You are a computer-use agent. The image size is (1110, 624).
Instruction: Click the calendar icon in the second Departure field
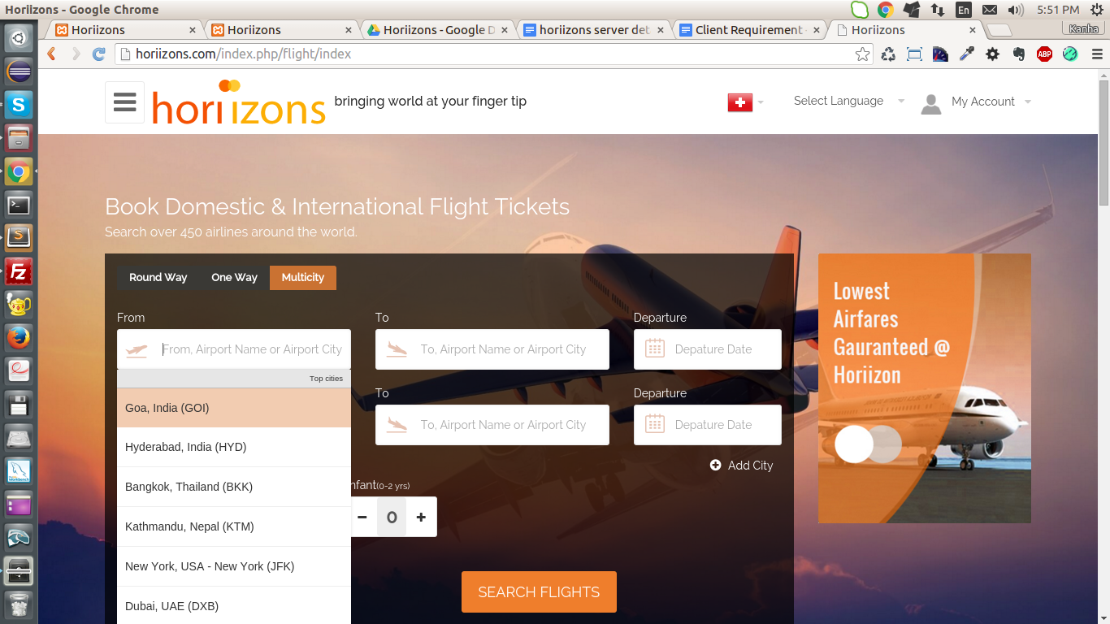[654, 425]
